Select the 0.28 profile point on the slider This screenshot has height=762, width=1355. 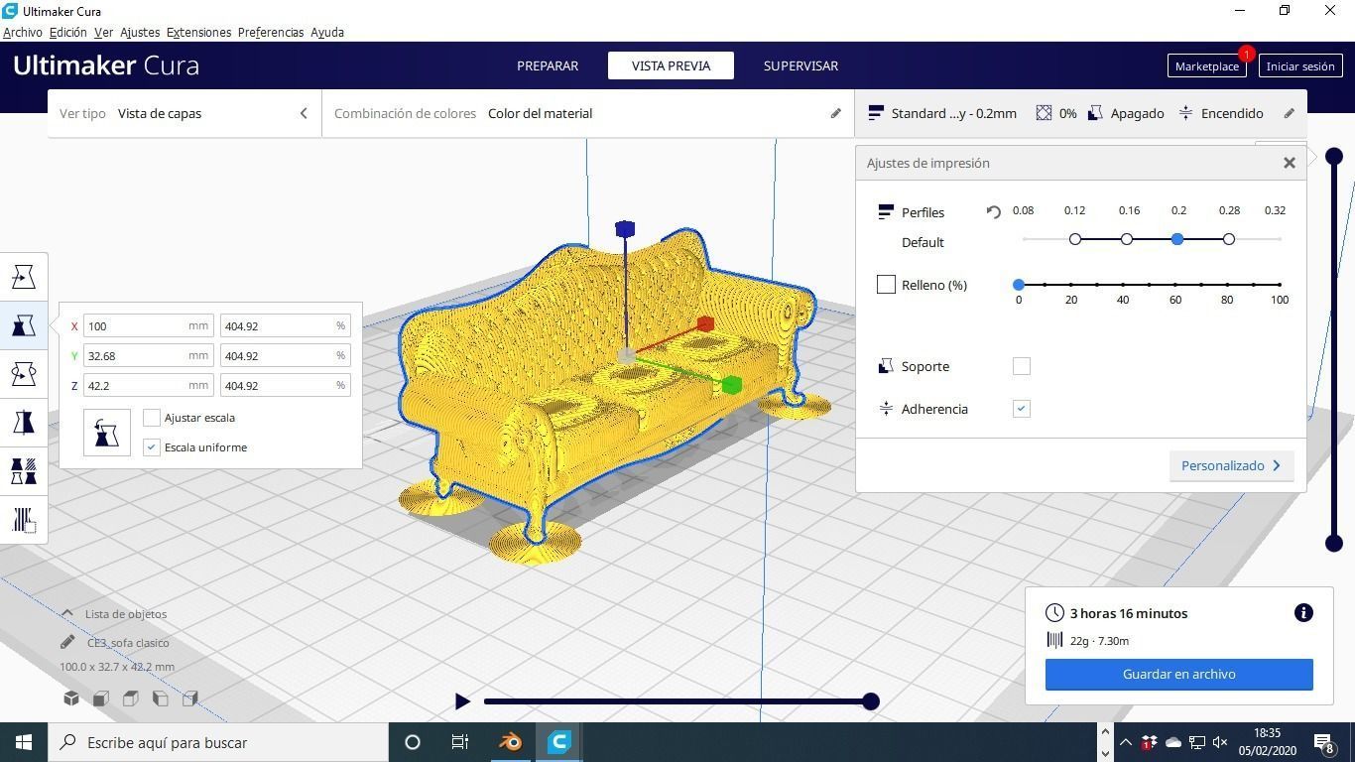click(x=1229, y=239)
